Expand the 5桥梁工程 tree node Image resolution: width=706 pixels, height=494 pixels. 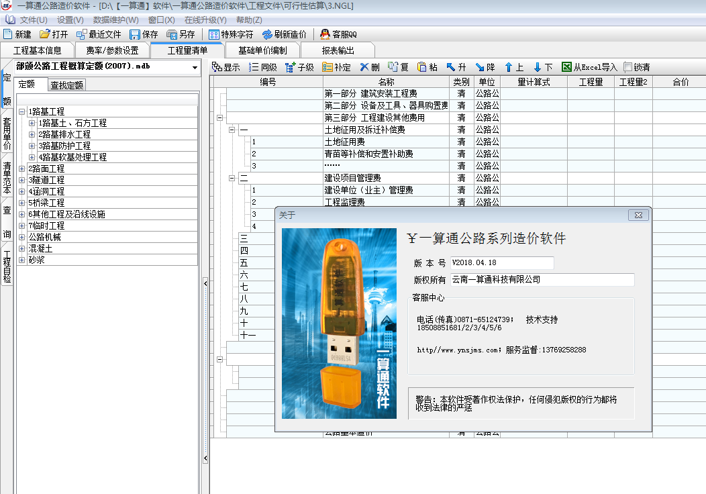[21, 203]
